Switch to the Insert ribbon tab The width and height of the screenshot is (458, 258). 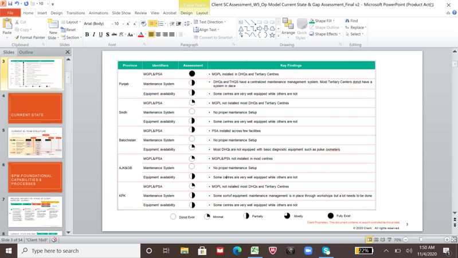pyautogui.click(x=42, y=13)
